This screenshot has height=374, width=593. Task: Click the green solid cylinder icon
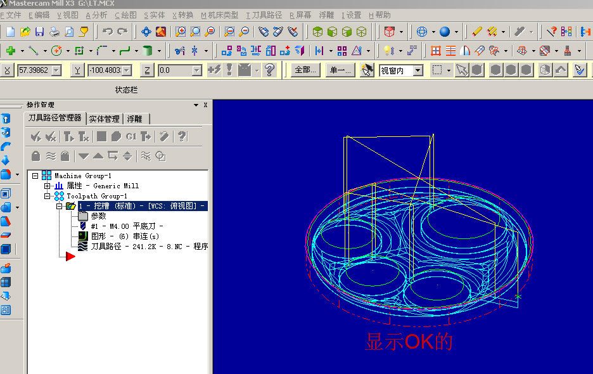[x=148, y=51]
